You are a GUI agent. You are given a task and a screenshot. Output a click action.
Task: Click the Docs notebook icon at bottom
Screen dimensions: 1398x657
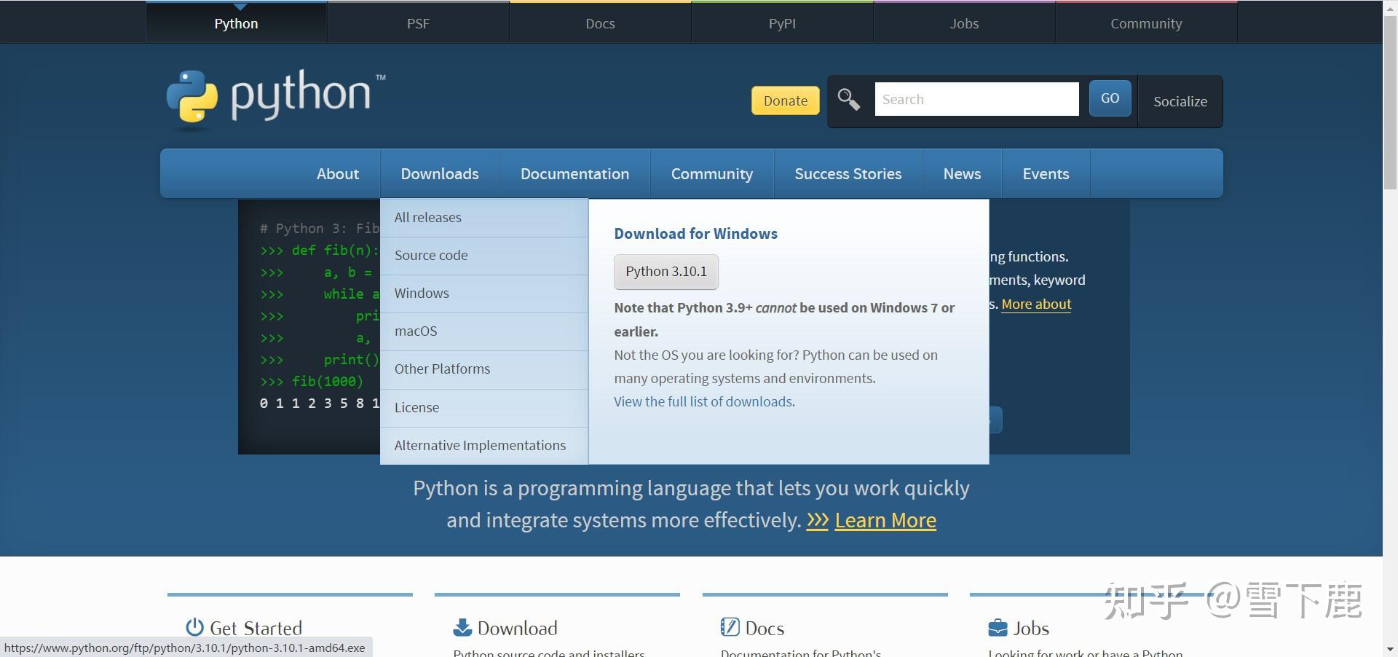tap(729, 626)
